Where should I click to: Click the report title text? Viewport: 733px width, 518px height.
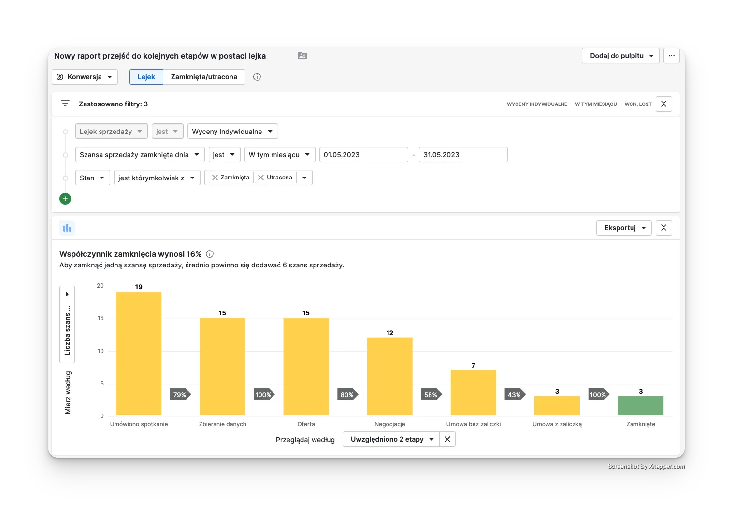(x=160, y=56)
